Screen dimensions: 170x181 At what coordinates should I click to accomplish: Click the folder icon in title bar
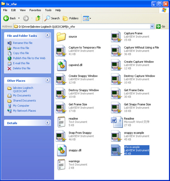(3, 4)
